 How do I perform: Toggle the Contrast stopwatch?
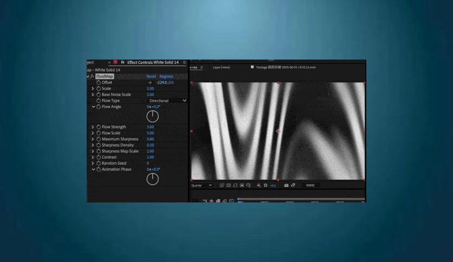(x=99, y=158)
